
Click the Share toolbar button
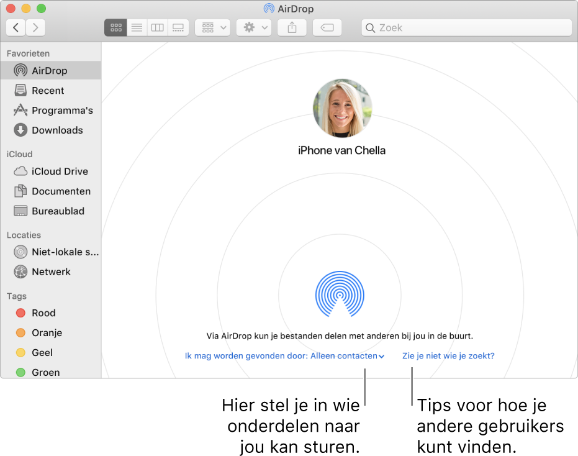(x=292, y=28)
